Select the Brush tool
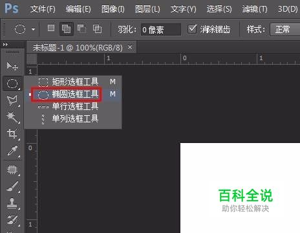The height and width of the screenshot is (233, 300). click(12, 186)
